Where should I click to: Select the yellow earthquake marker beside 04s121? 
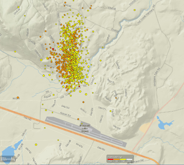coord(110,111)
